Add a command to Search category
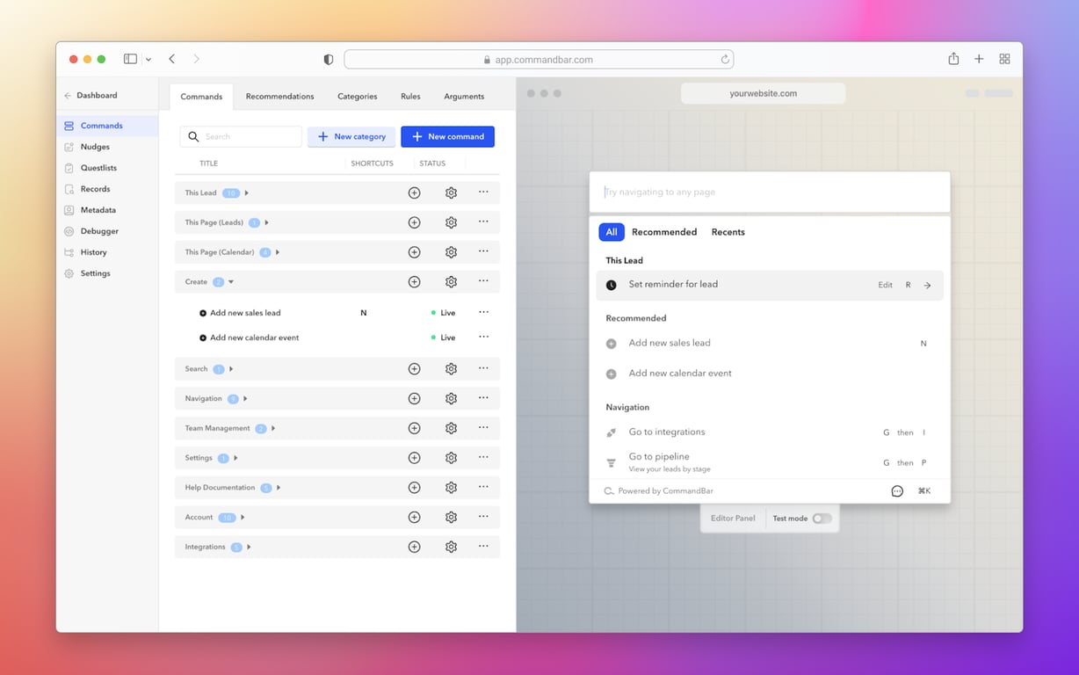The height and width of the screenshot is (675, 1079). coord(415,369)
